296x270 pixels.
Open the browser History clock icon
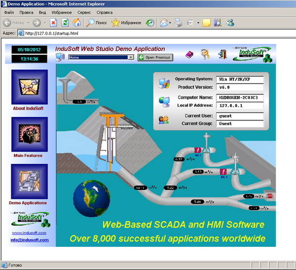pos(150,23)
